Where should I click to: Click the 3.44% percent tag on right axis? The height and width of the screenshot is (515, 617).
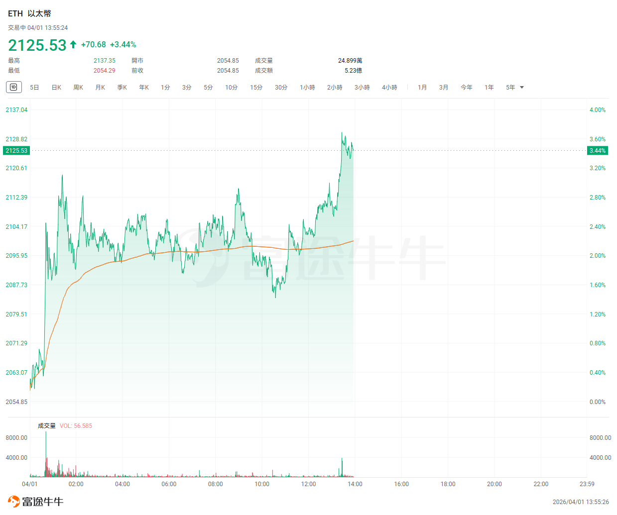pyautogui.click(x=597, y=151)
